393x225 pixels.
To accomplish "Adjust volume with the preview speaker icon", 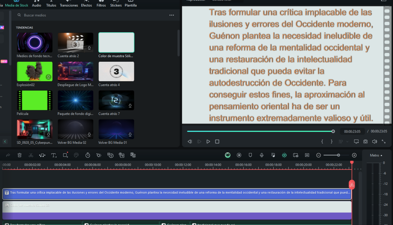I will 374,141.
